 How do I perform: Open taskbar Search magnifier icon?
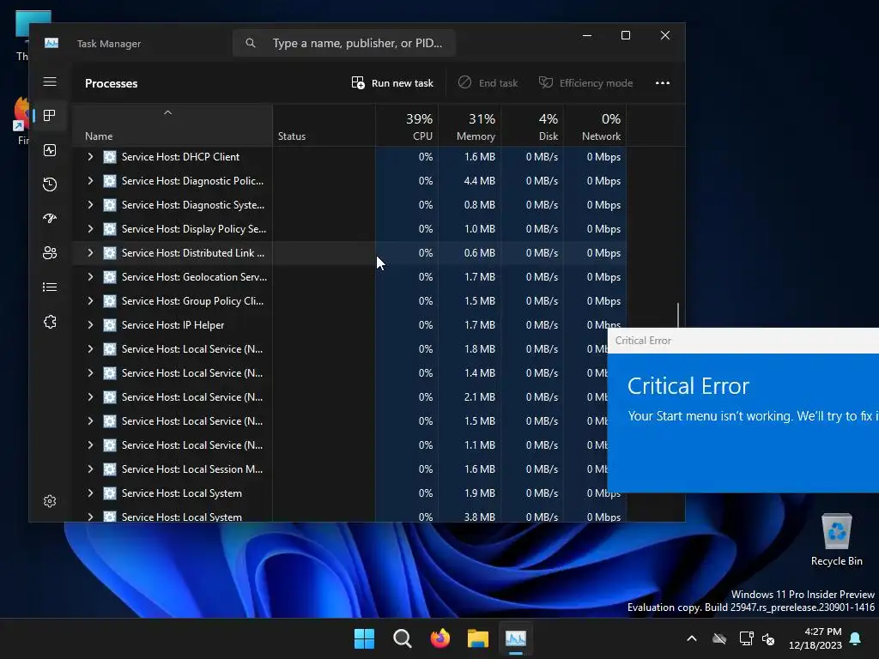click(x=402, y=638)
